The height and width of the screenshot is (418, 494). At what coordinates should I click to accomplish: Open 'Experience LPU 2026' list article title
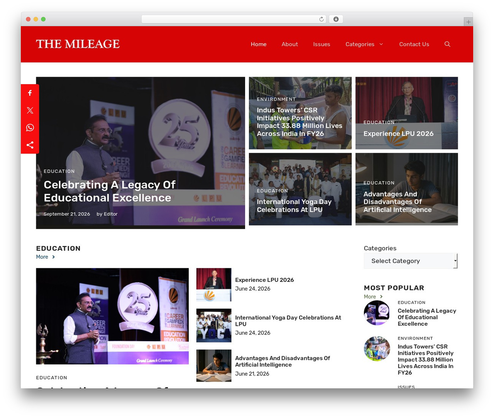tap(264, 280)
